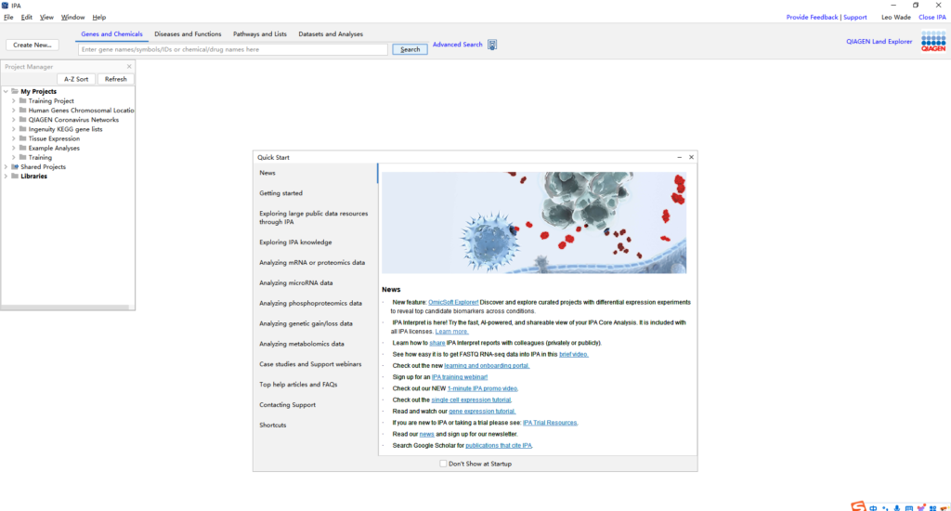The image size is (951, 511).
Task: Click the My Projects open folder icon
Action: pos(15,92)
